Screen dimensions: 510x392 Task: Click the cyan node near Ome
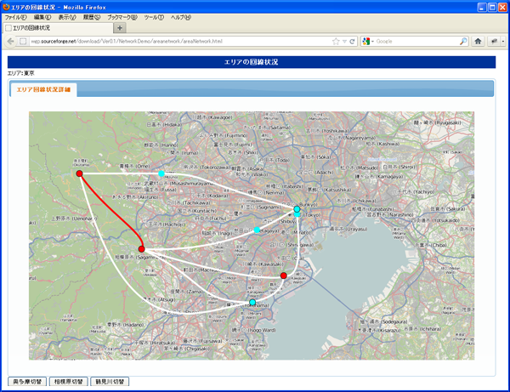(161, 173)
